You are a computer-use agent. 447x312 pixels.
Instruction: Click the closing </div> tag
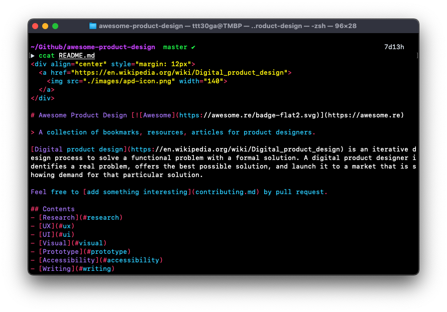pos(43,98)
